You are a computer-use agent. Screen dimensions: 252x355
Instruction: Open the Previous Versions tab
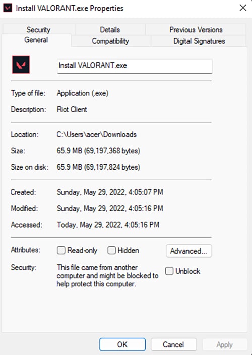pyautogui.click(x=196, y=30)
